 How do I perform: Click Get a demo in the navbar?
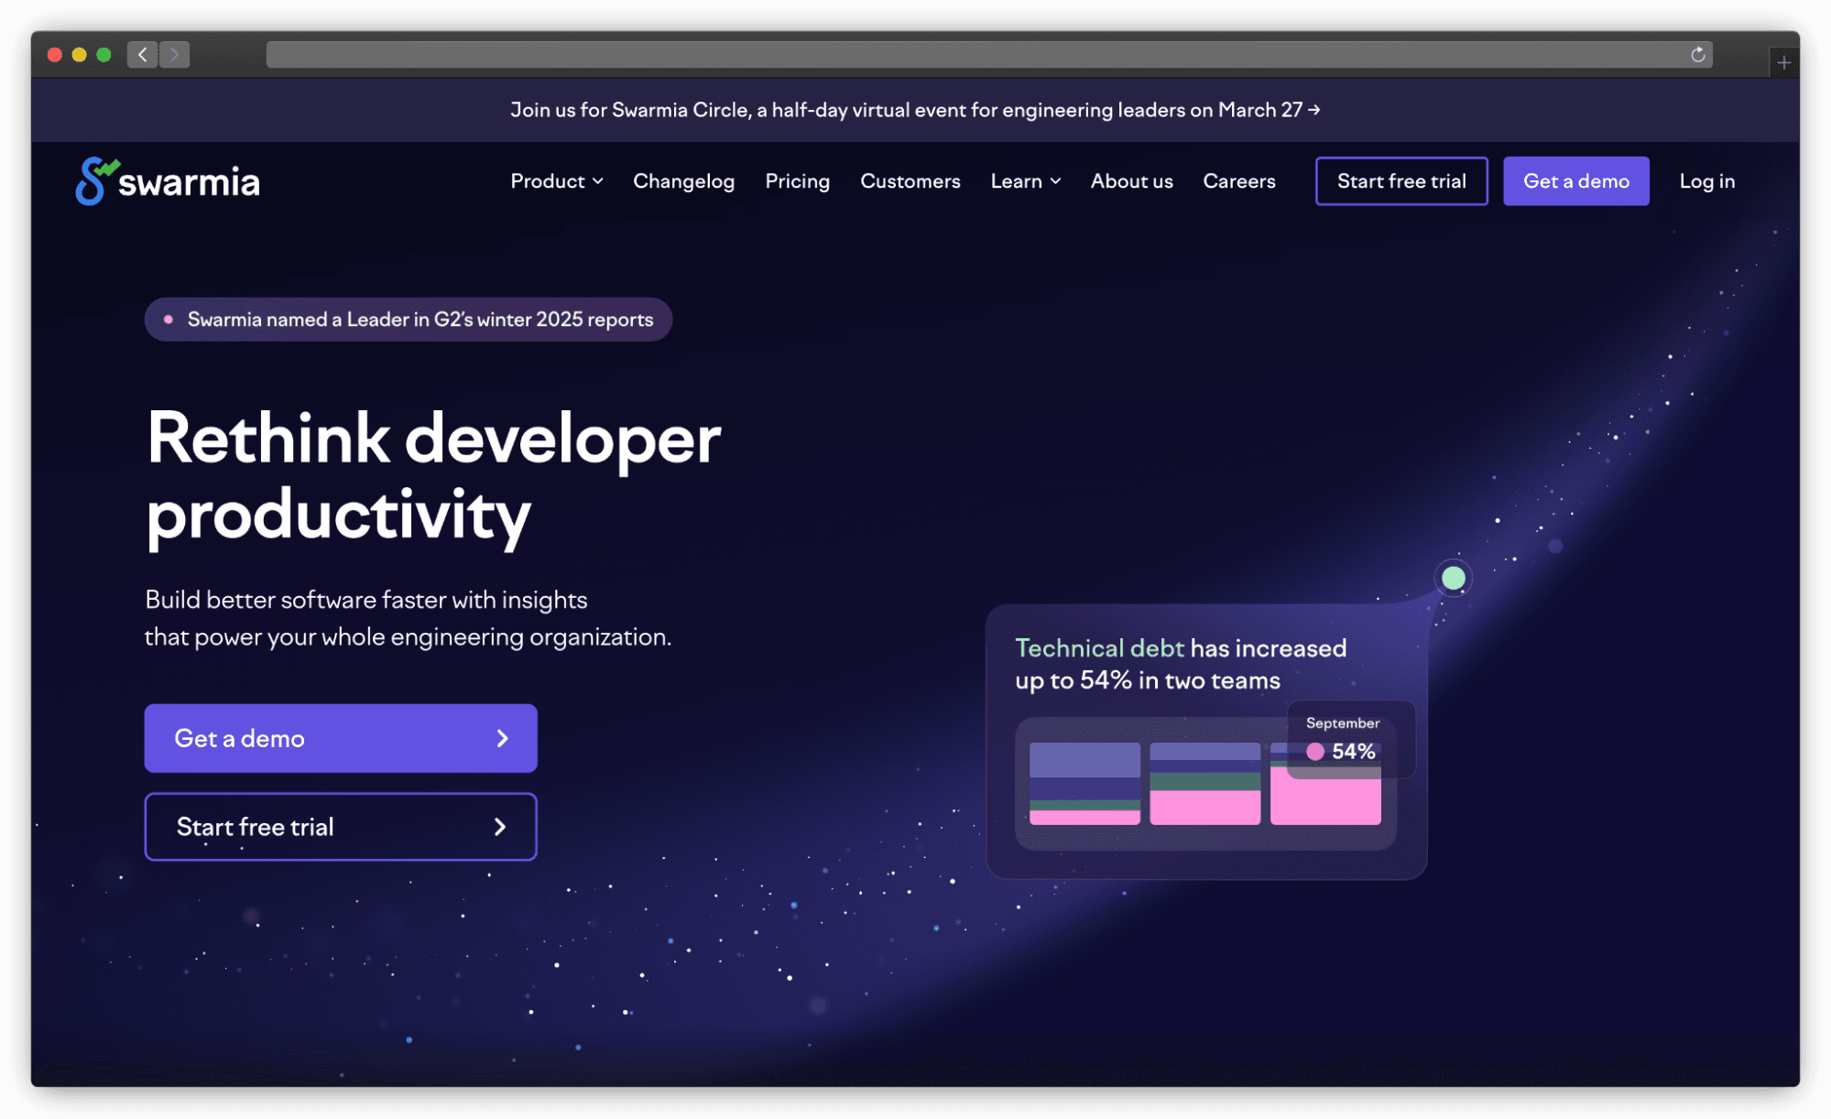(1575, 181)
